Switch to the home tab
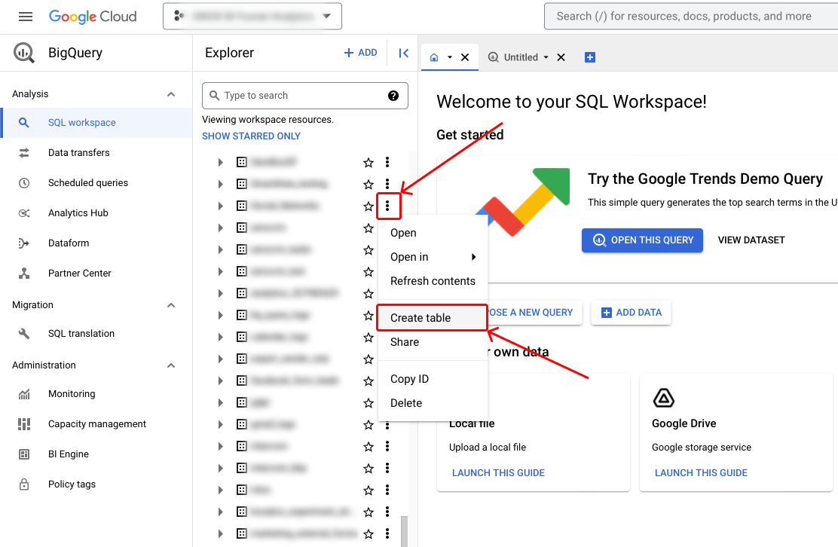Image resolution: width=838 pixels, height=547 pixels. click(x=434, y=57)
